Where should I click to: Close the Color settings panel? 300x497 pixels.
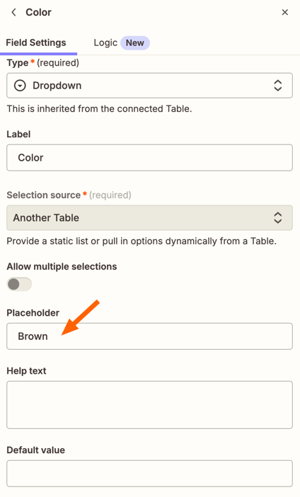[x=285, y=12]
